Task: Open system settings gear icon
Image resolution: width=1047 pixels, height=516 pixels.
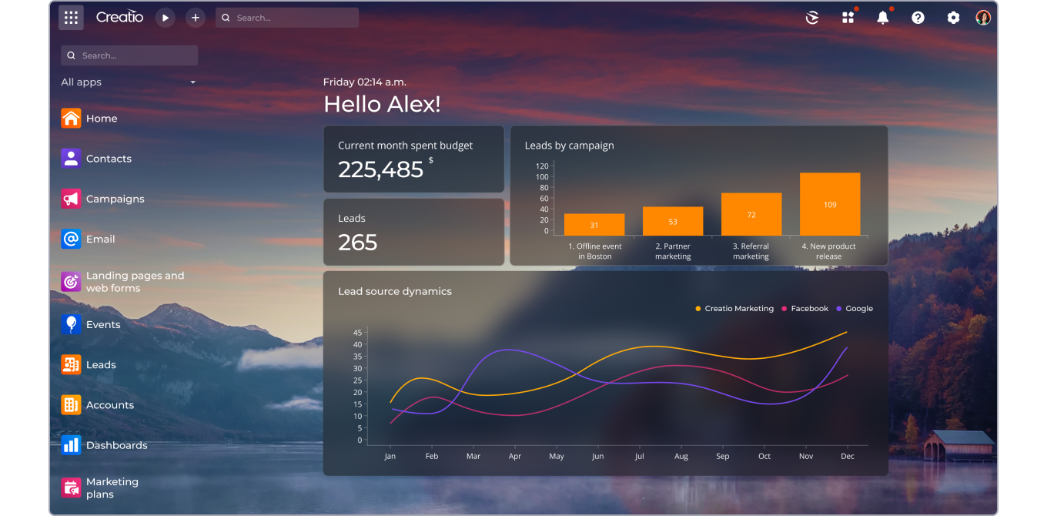Action: (953, 18)
